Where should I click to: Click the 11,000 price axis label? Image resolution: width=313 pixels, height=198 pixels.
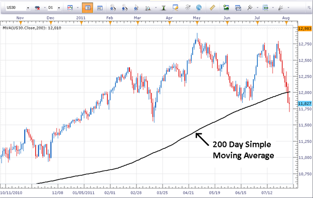[305, 157]
